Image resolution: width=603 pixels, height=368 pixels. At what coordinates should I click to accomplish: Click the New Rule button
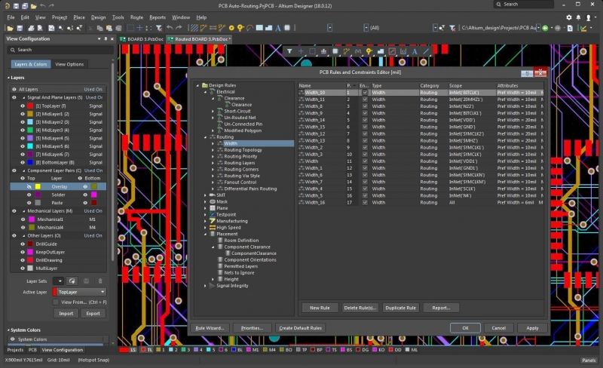[320, 308]
